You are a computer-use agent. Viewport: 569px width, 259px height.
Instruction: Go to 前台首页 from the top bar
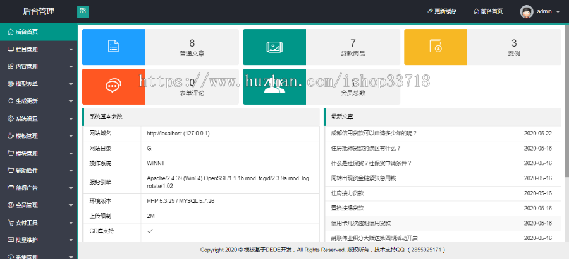click(488, 11)
